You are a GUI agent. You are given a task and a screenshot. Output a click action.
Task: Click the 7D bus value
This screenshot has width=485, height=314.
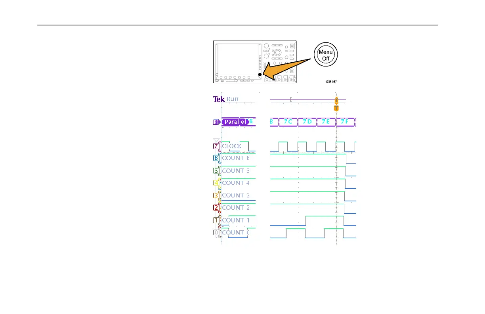307,122
